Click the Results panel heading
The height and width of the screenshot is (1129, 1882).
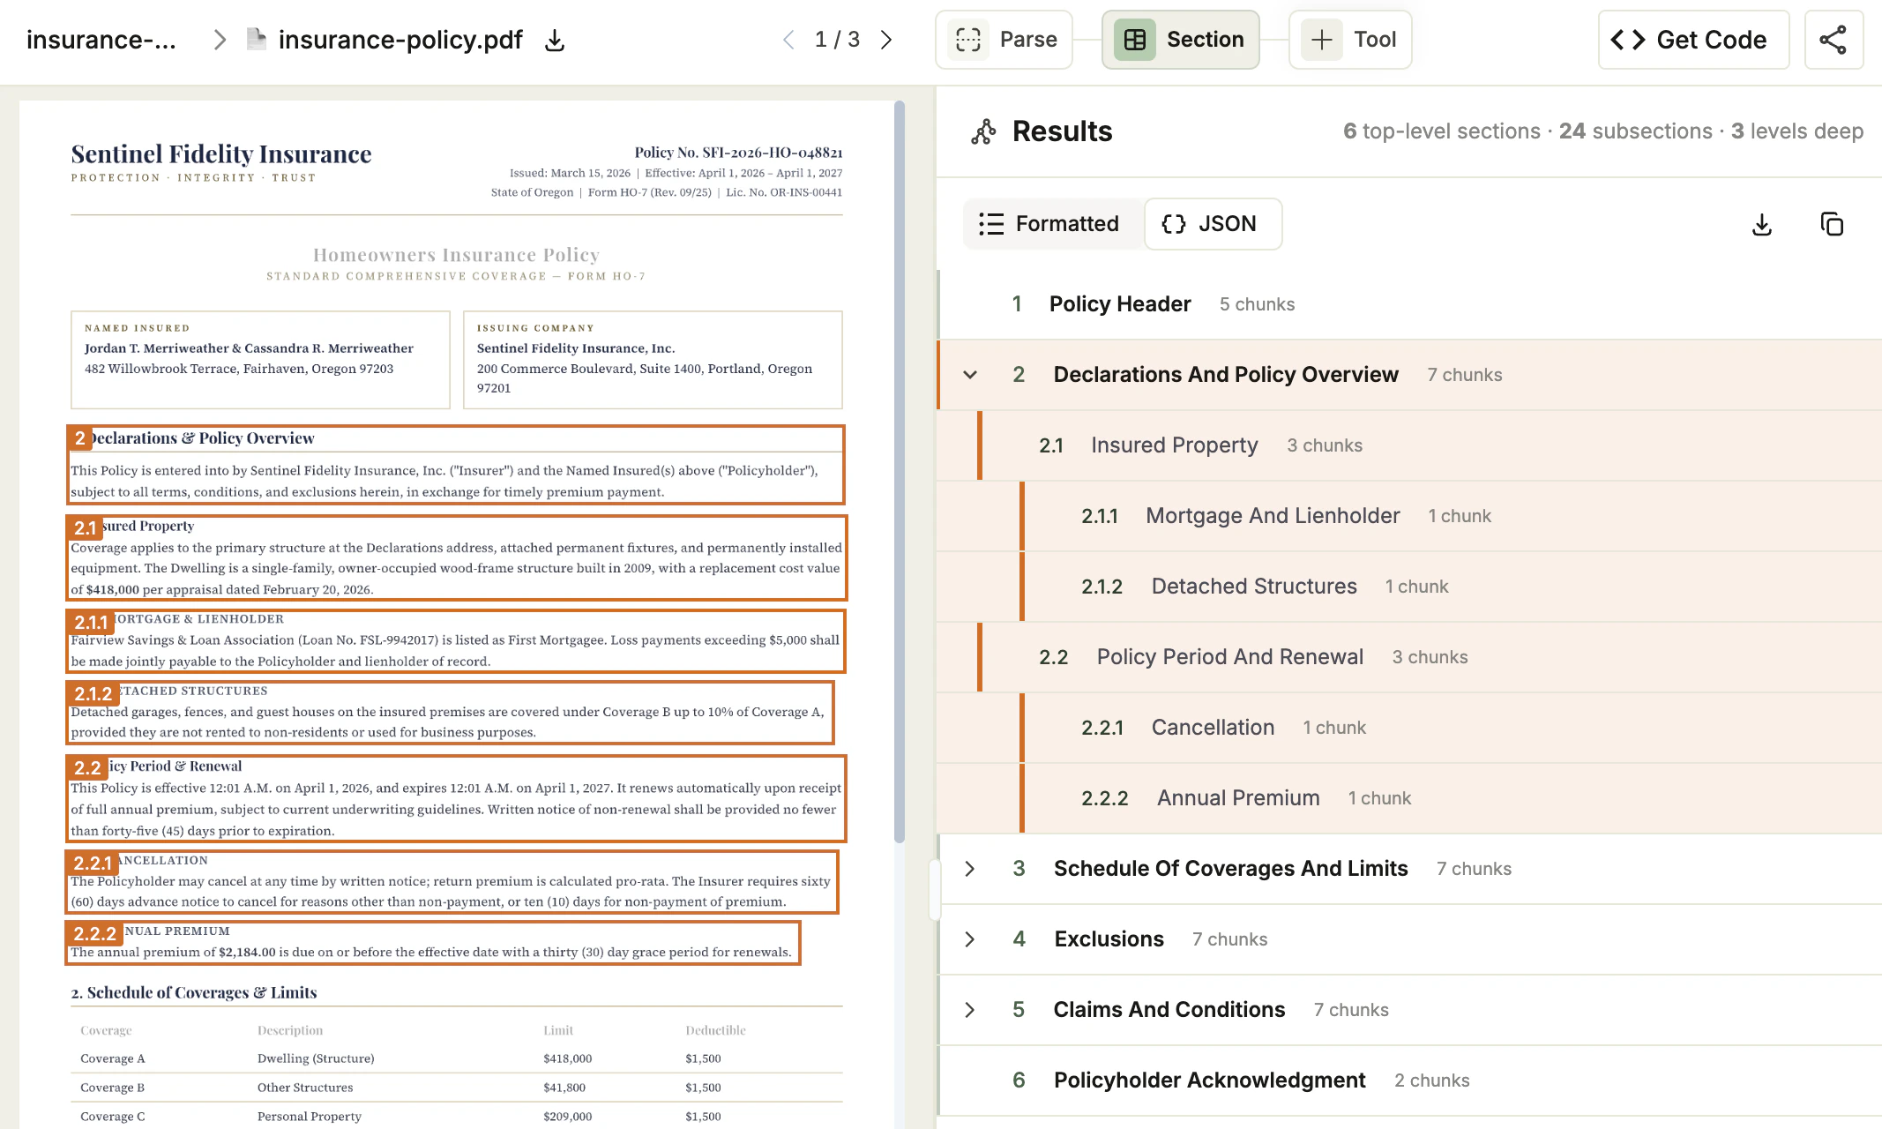pyautogui.click(x=1062, y=131)
